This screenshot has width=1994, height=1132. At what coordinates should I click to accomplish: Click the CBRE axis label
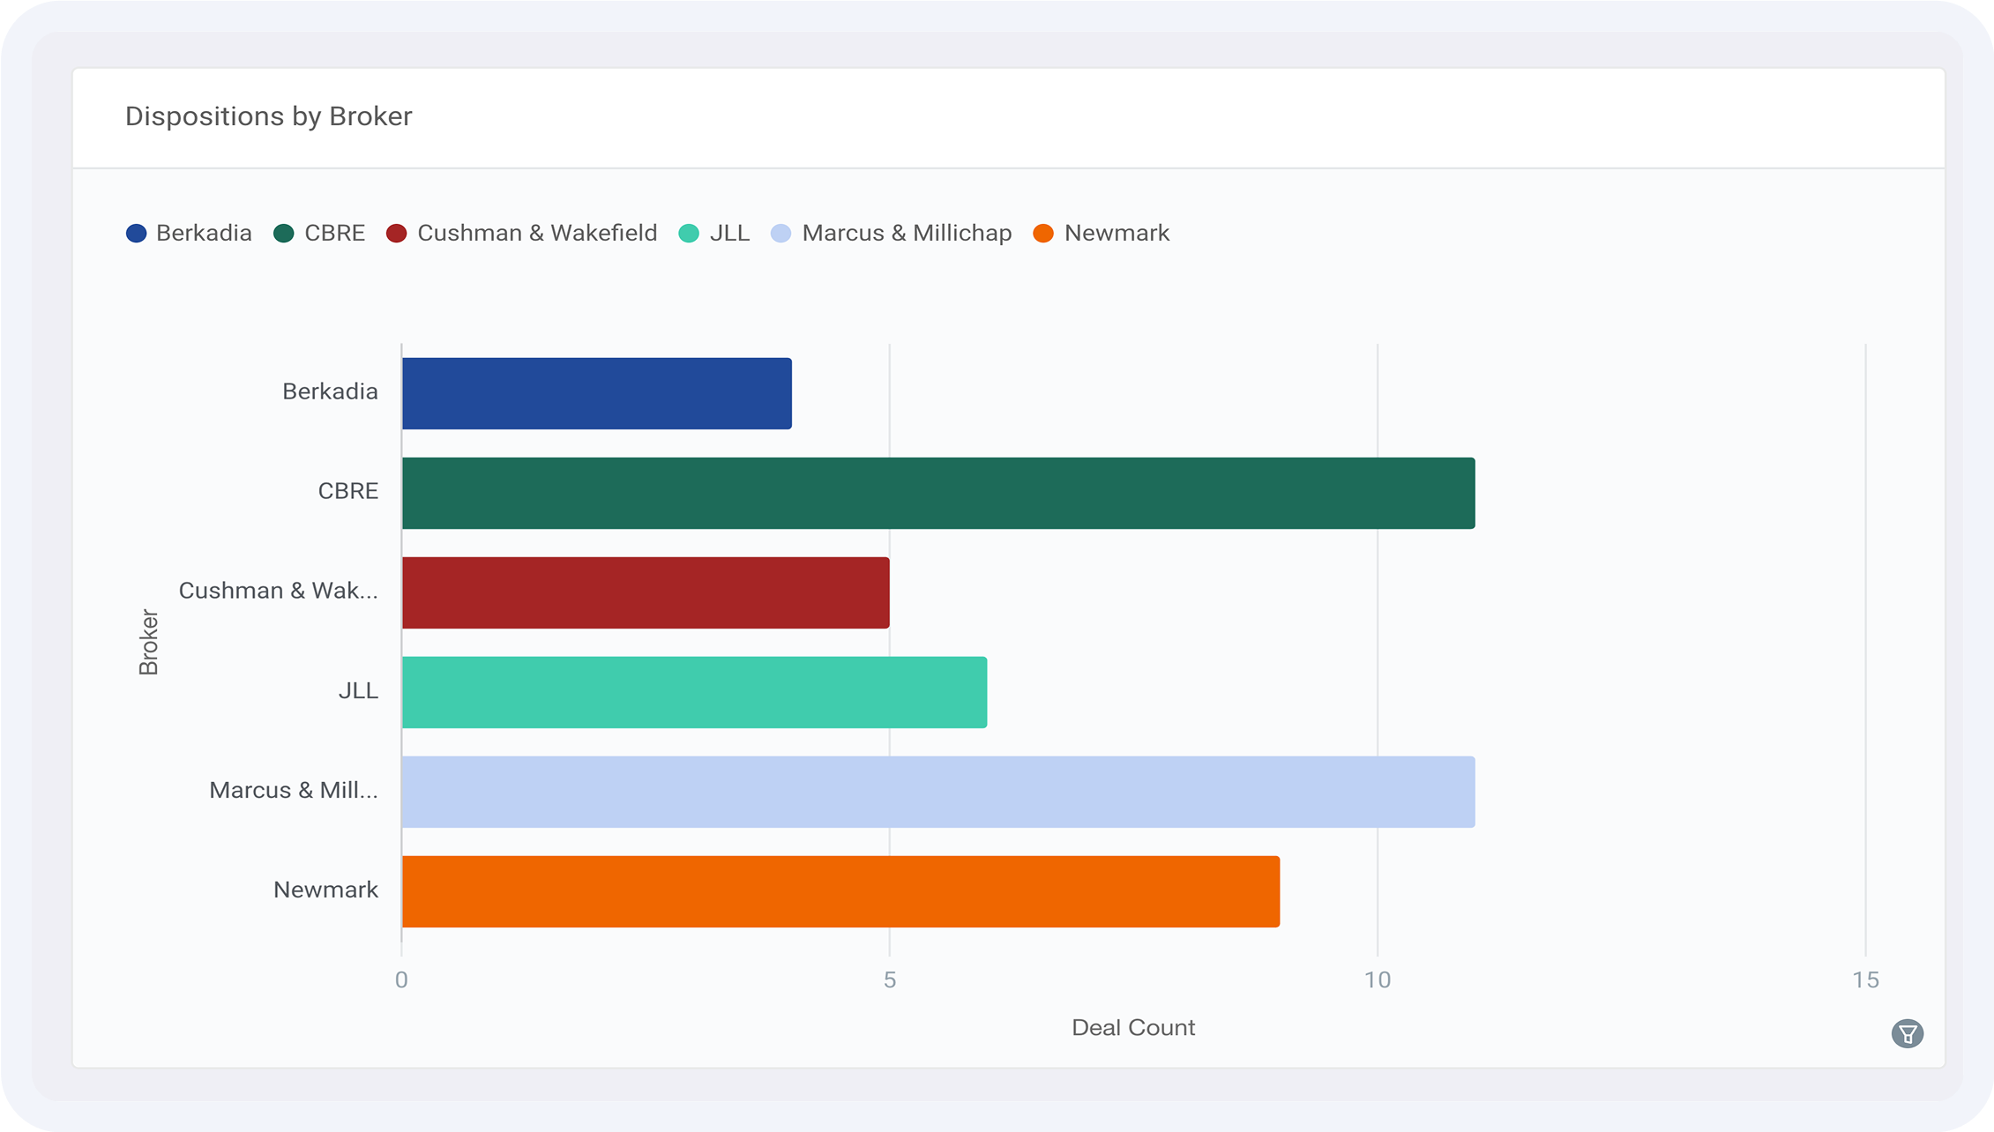coord(348,491)
